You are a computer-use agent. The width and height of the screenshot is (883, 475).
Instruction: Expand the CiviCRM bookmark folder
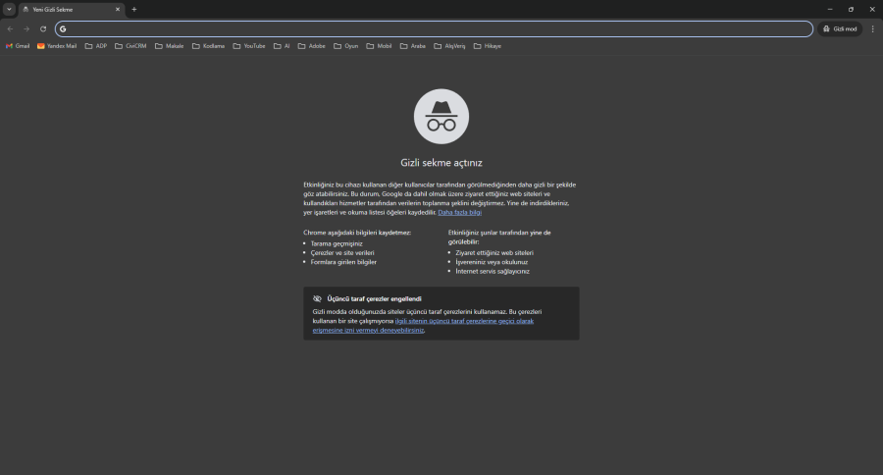tap(130, 45)
